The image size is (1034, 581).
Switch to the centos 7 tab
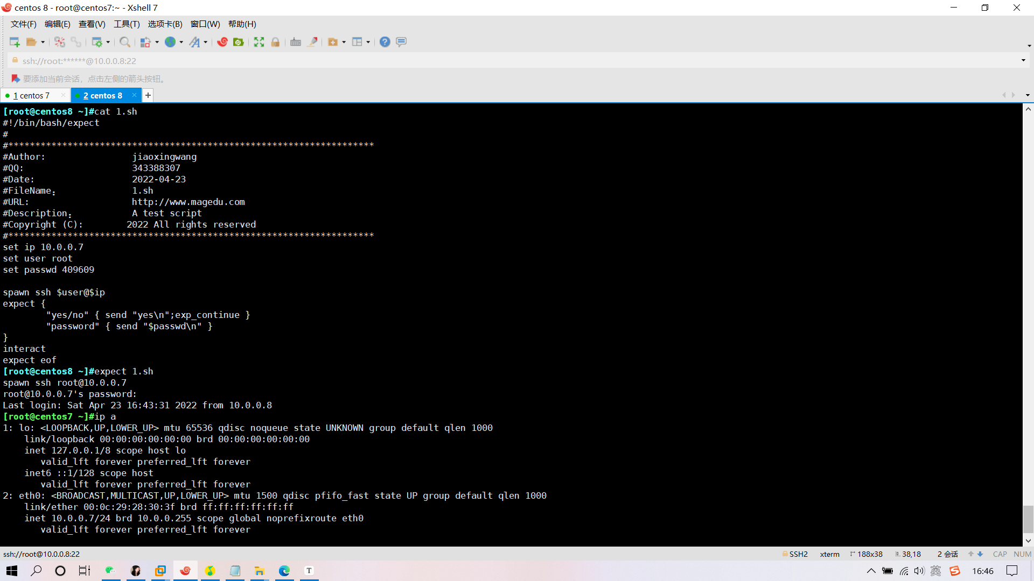point(32,96)
